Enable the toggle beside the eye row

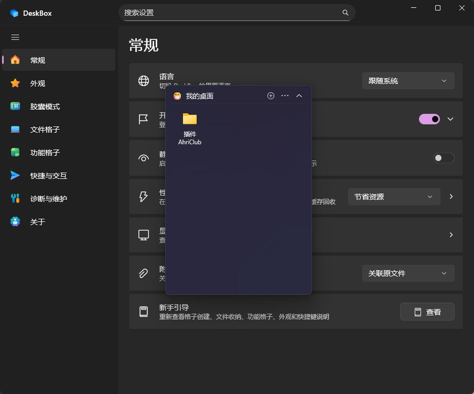444,158
